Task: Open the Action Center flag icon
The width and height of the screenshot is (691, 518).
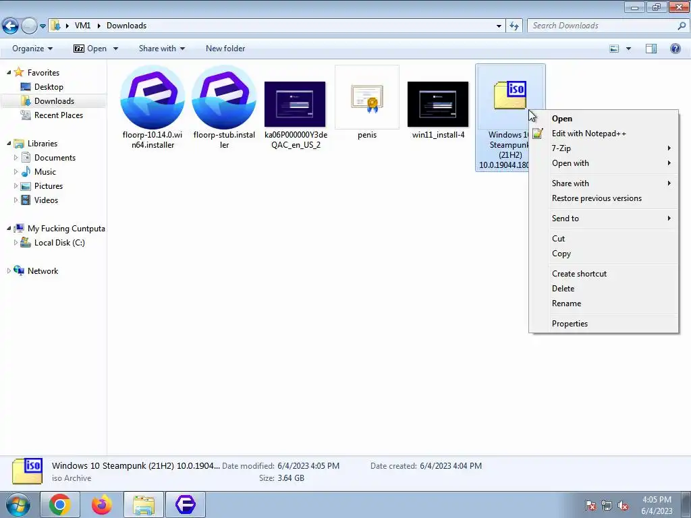Action: point(590,505)
